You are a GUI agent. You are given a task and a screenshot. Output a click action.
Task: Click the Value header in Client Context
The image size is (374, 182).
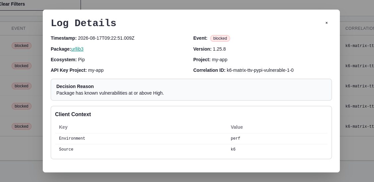coord(237,127)
